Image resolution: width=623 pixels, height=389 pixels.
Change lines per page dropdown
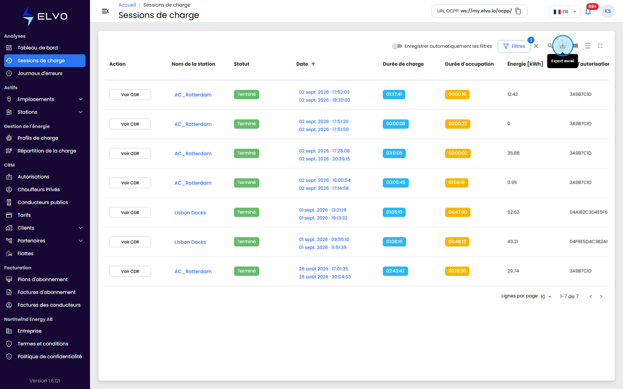(x=546, y=296)
